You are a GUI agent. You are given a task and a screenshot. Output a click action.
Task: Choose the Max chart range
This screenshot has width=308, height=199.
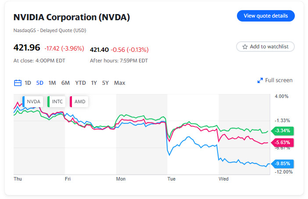point(119,83)
